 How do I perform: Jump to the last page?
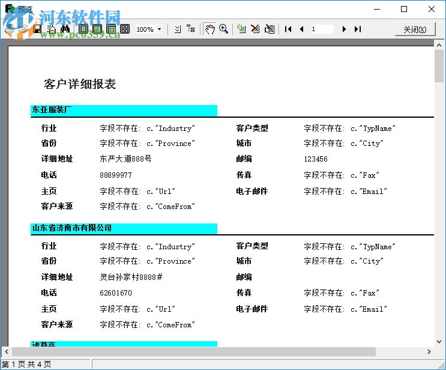point(358,29)
